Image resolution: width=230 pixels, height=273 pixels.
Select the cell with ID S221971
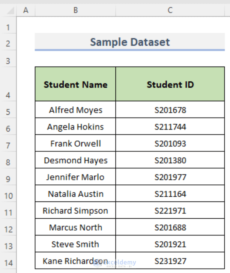pos(170,210)
